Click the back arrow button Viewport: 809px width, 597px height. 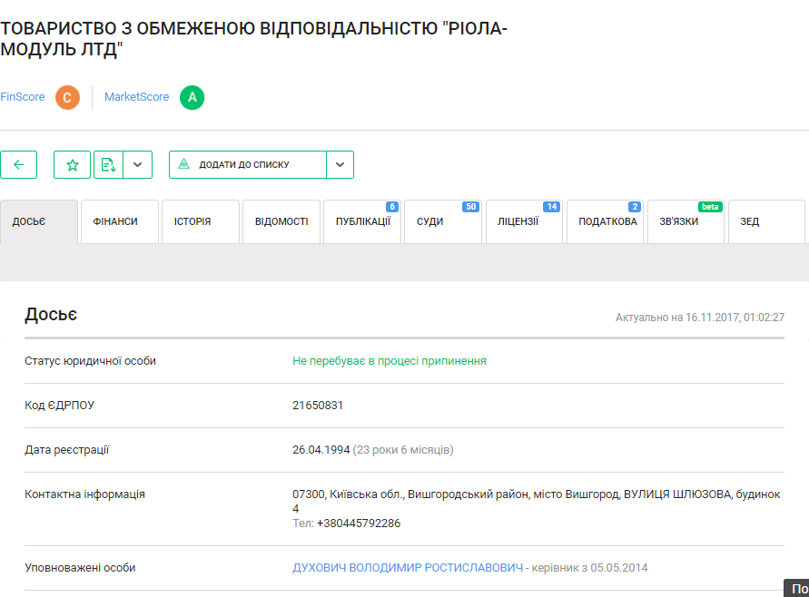coord(18,164)
